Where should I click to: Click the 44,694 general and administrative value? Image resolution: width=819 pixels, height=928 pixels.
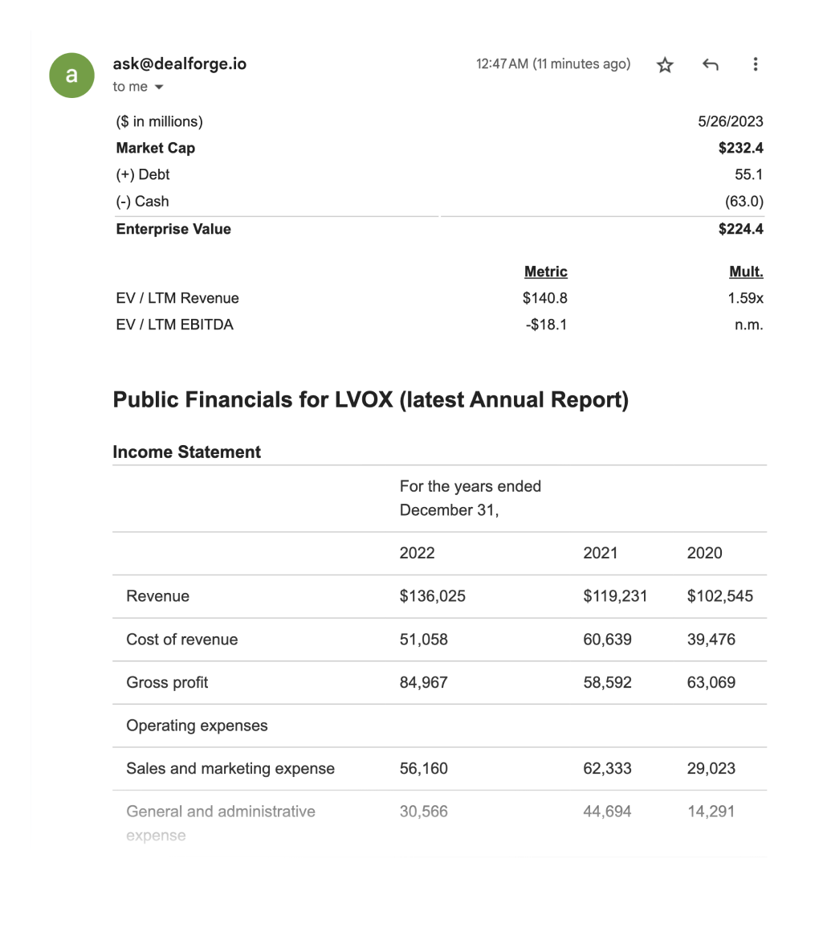pos(607,812)
